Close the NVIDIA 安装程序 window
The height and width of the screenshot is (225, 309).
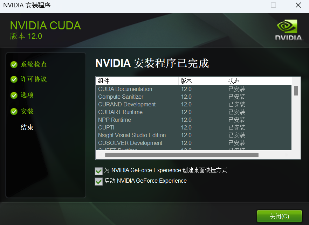tap(298, 5)
